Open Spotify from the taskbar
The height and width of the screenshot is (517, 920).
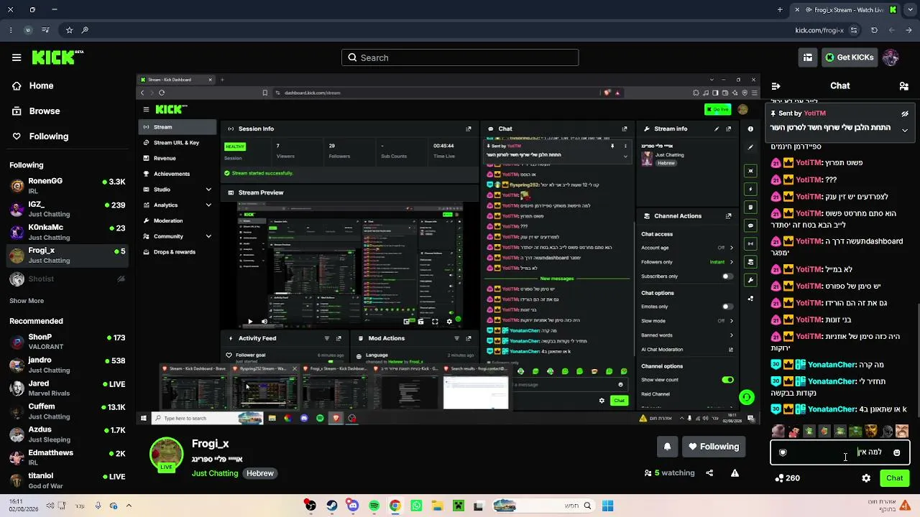click(374, 506)
